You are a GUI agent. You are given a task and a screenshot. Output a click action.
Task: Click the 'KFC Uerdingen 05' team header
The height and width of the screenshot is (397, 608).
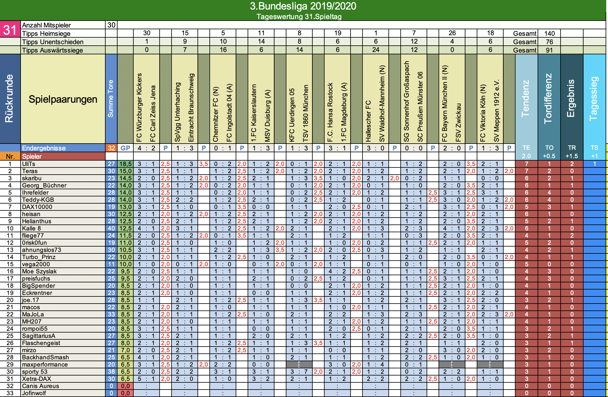pos(292,115)
